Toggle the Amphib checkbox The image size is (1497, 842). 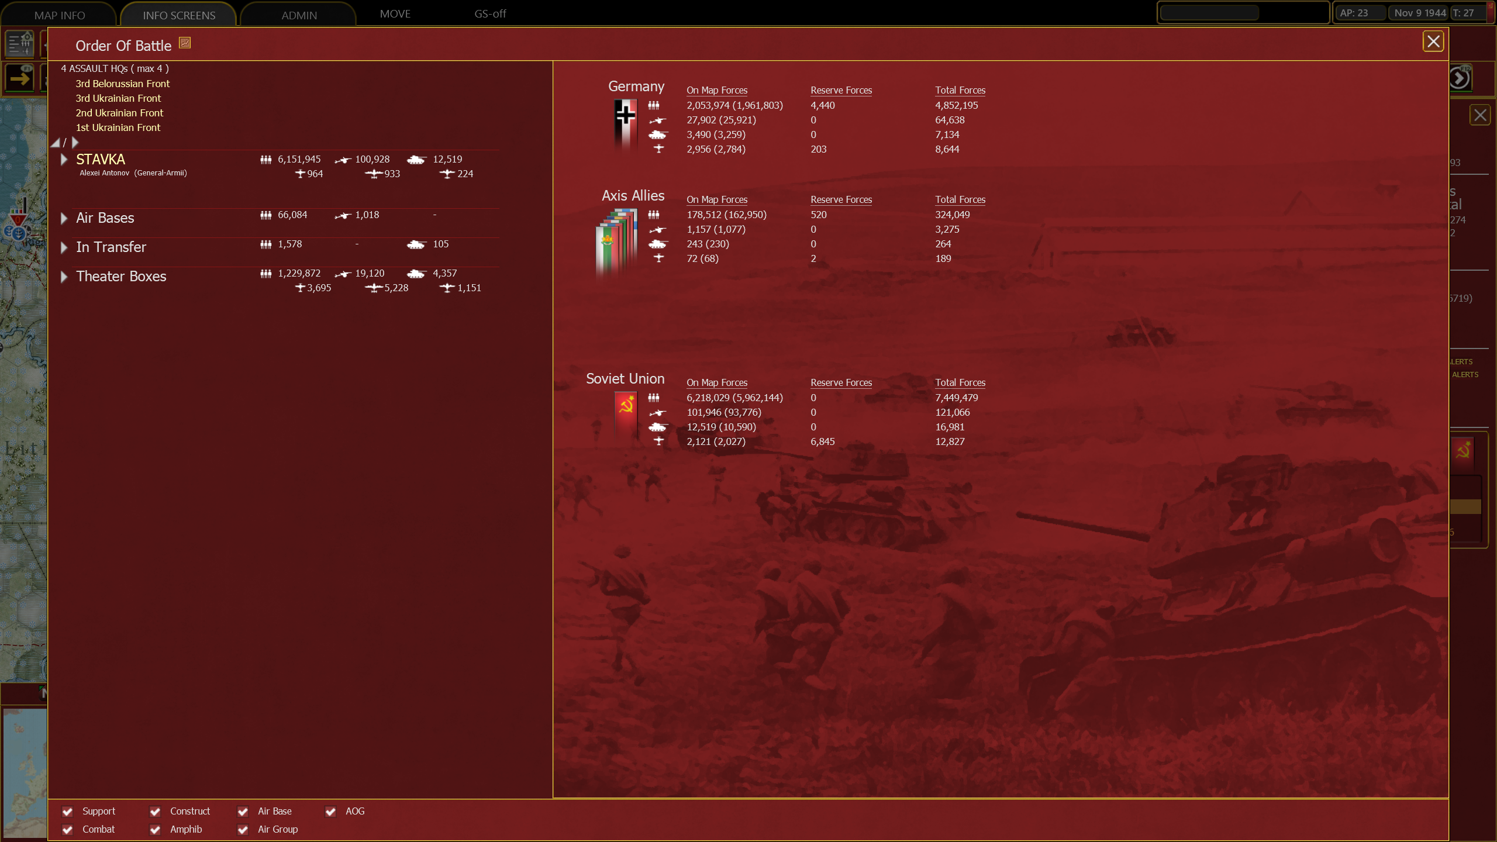tap(155, 830)
